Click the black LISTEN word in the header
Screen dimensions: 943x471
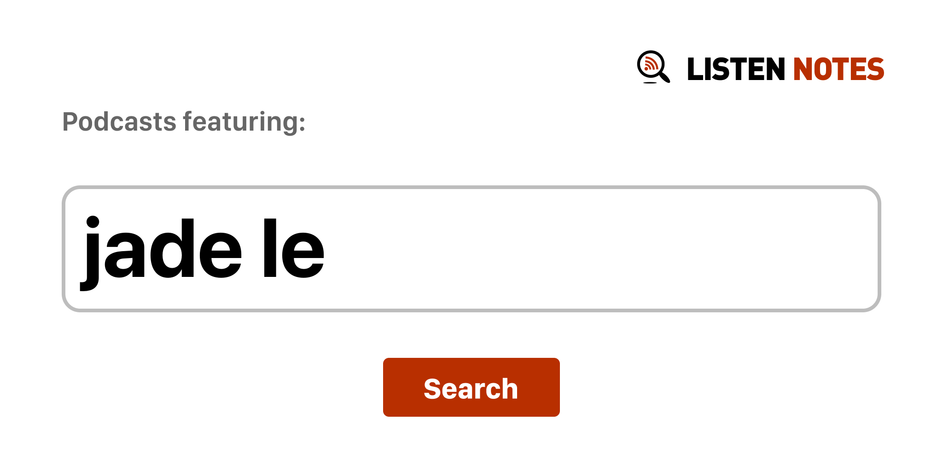click(736, 69)
